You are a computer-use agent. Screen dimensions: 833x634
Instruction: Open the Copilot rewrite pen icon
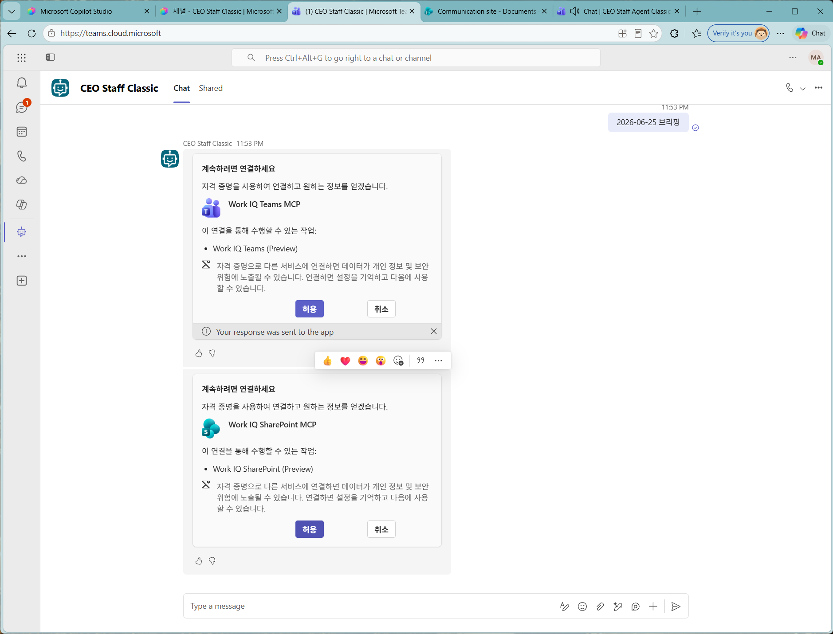coord(617,607)
